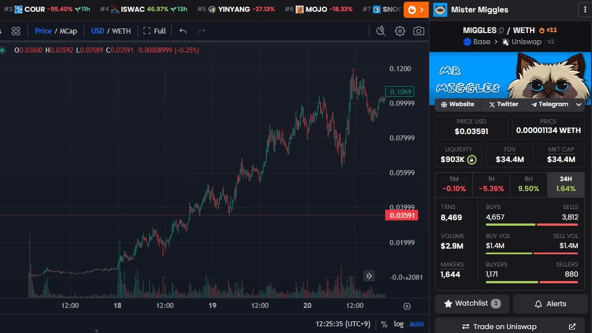Click the Base chain link
The height and width of the screenshot is (333, 592).
coord(477,42)
